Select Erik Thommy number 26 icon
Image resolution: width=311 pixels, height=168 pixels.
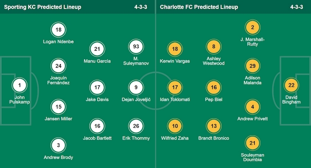click(136, 126)
